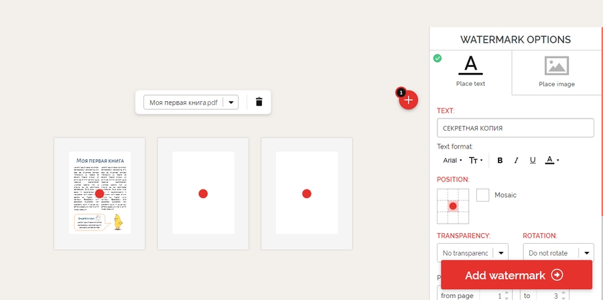Enable the Mosaic checkbox
The height and width of the screenshot is (300, 603).
(x=482, y=195)
